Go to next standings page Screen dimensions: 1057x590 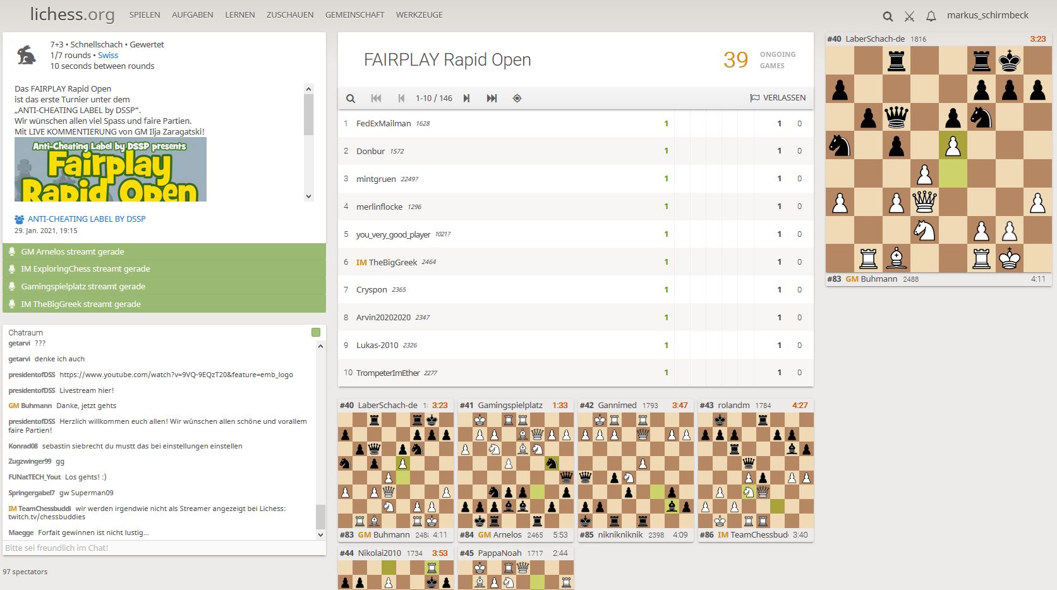466,98
